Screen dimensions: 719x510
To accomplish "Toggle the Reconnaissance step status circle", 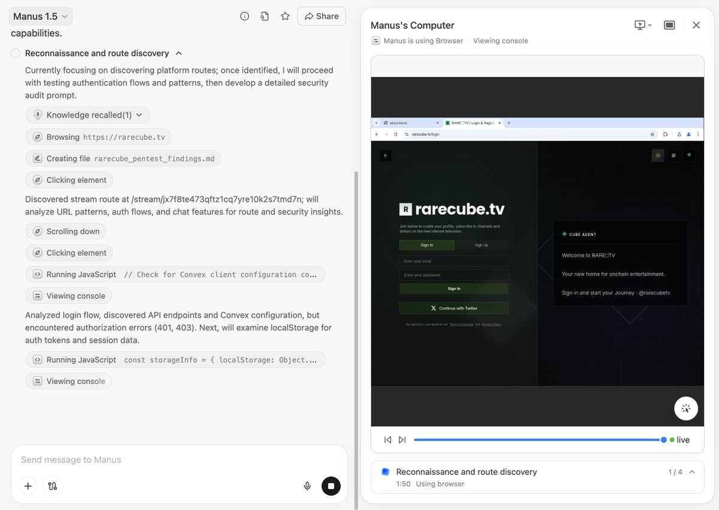I will point(16,53).
